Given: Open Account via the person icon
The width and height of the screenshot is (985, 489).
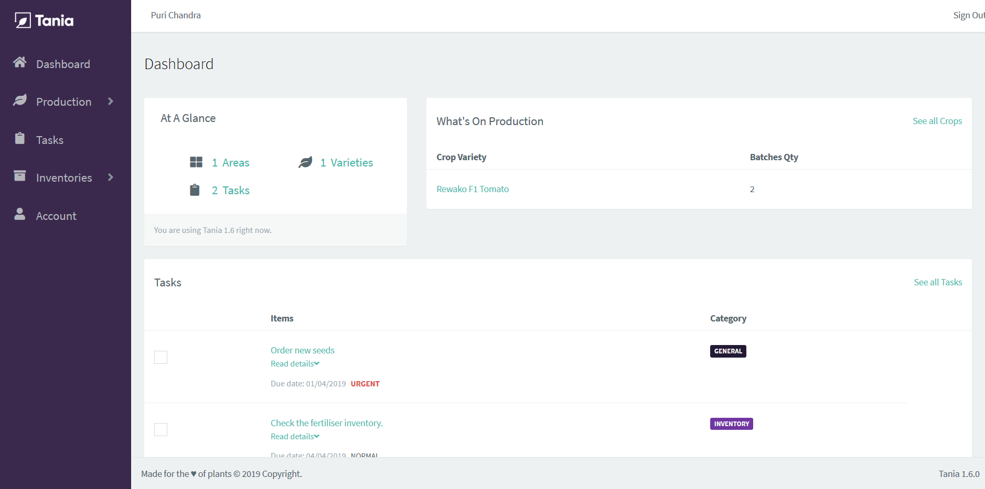Looking at the screenshot, I should (x=19, y=214).
